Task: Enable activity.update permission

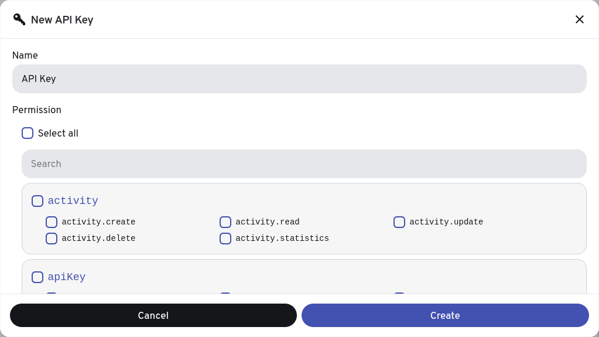Action: click(399, 222)
